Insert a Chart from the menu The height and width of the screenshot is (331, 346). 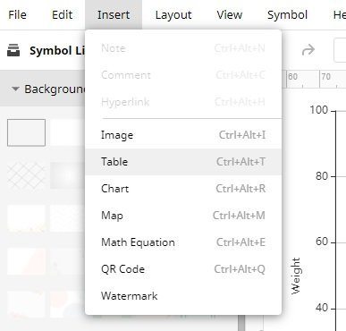coord(183,189)
